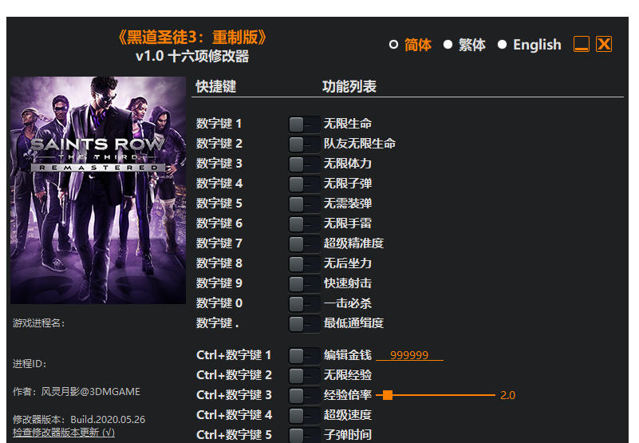Screen dimensions: 639x443
Task: Toggle 经验倍率 switch
Action: [x=304, y=396]
